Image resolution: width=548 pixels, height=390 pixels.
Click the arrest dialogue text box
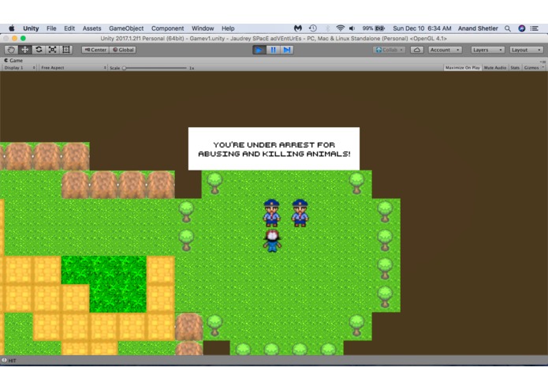274,148
